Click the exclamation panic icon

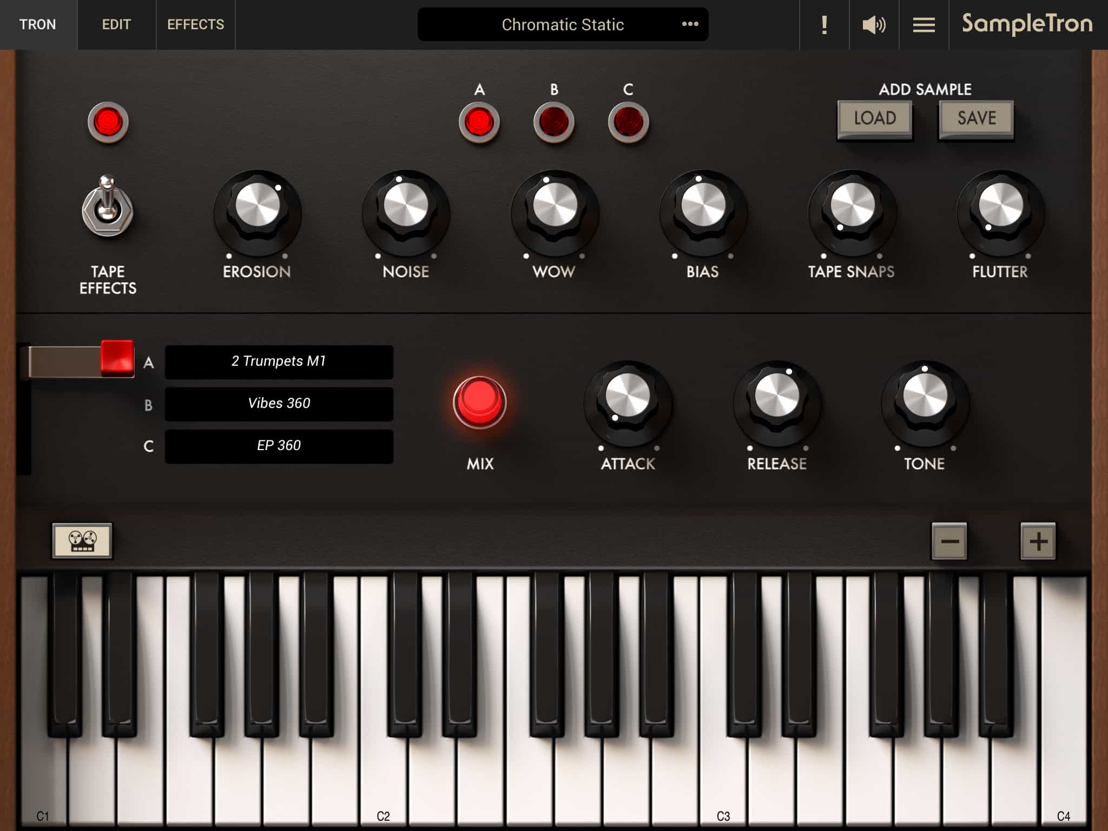[824, 25]
